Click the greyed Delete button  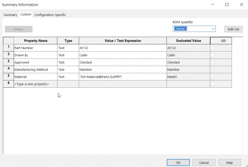point(19,29)
